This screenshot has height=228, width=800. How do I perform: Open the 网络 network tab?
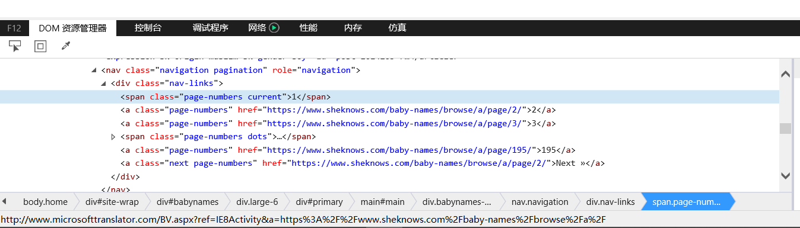257,28
